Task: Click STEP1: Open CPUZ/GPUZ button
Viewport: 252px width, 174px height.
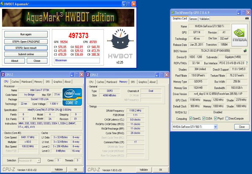Action: coord(26,42)
